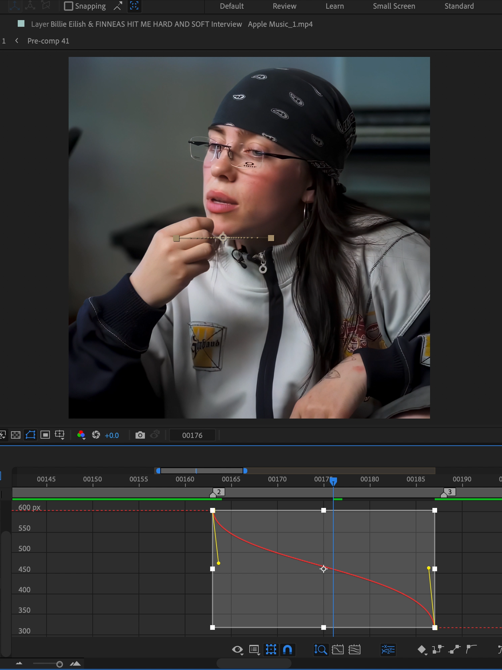Click the 00160 time ruler label
This screenshot has height=670, width=502.
coord(185,479)
